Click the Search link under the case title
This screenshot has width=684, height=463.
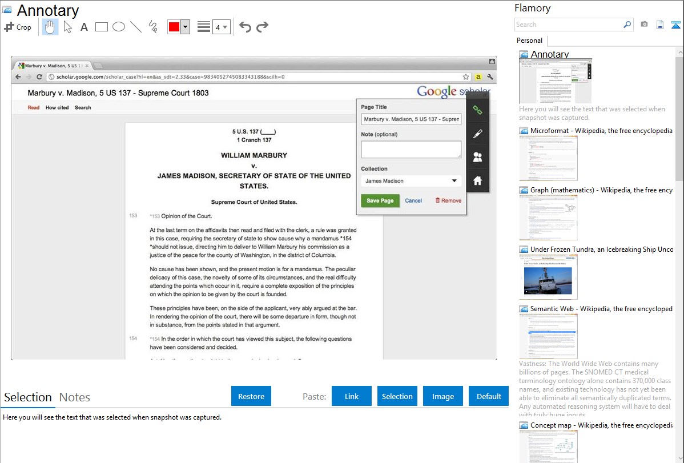(83, 107)
